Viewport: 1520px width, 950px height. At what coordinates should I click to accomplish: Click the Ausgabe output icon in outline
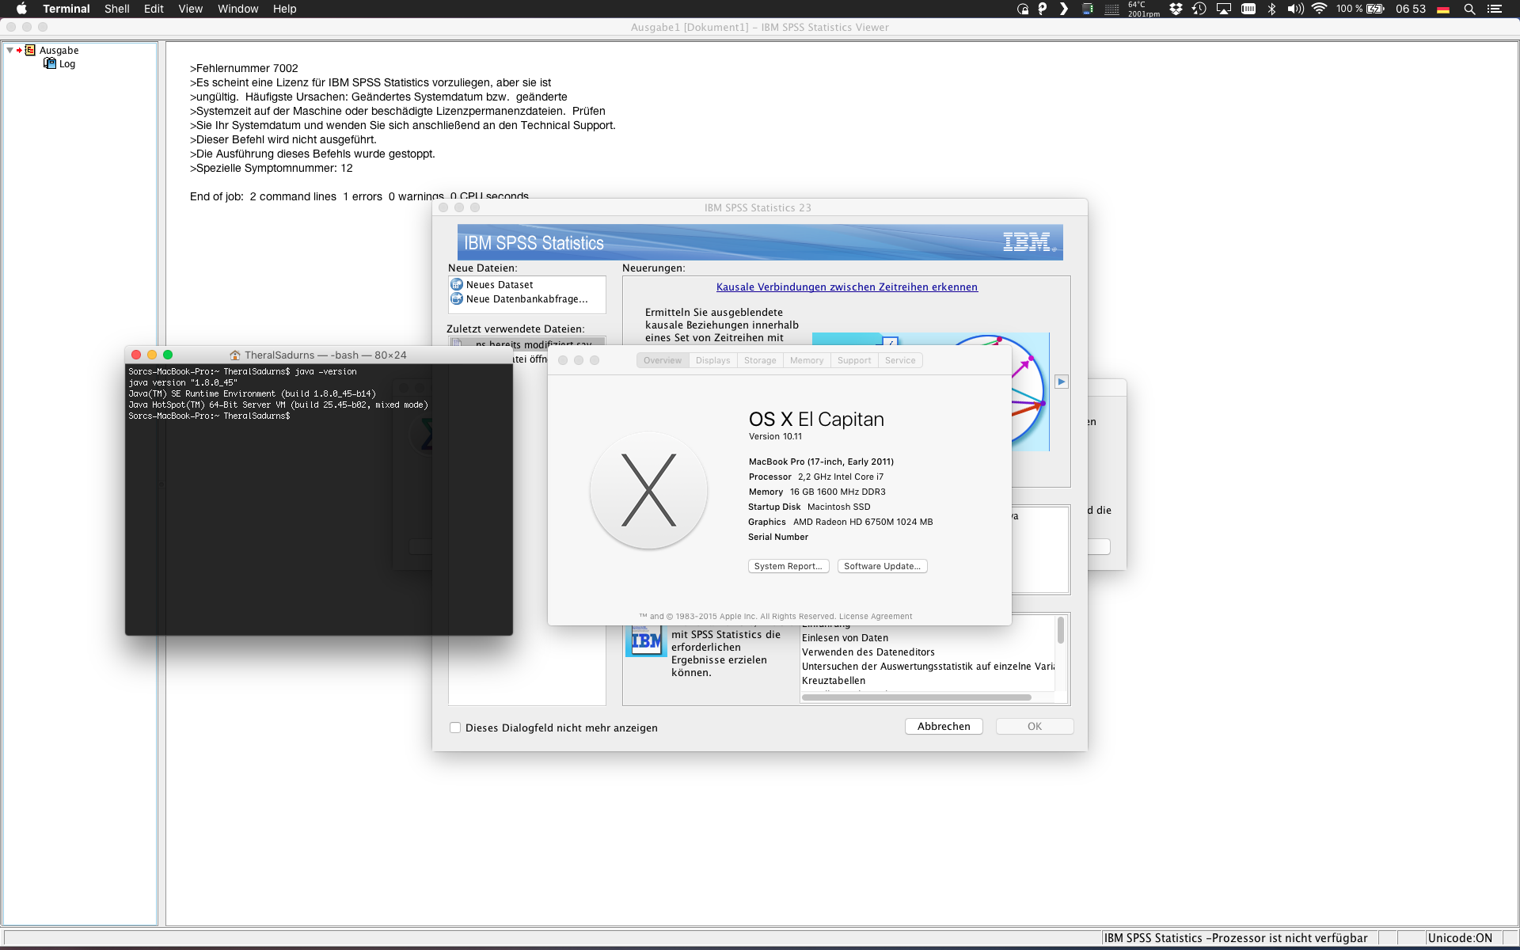(30, 50)
